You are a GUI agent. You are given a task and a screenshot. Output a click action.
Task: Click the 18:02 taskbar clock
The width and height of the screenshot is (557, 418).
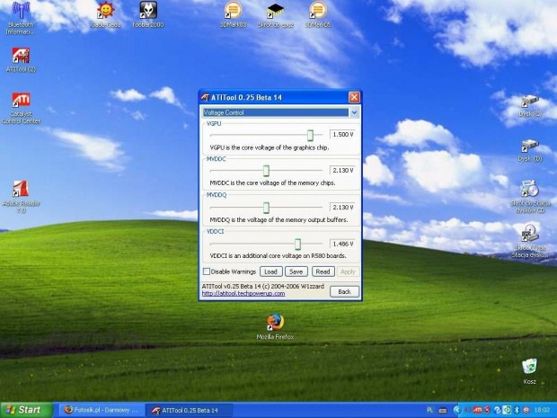pos(542,410)
